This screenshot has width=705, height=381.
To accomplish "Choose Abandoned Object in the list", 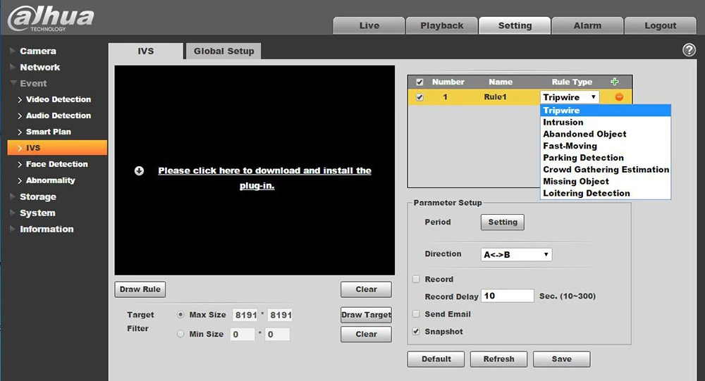I will click(x=605, y=134).
